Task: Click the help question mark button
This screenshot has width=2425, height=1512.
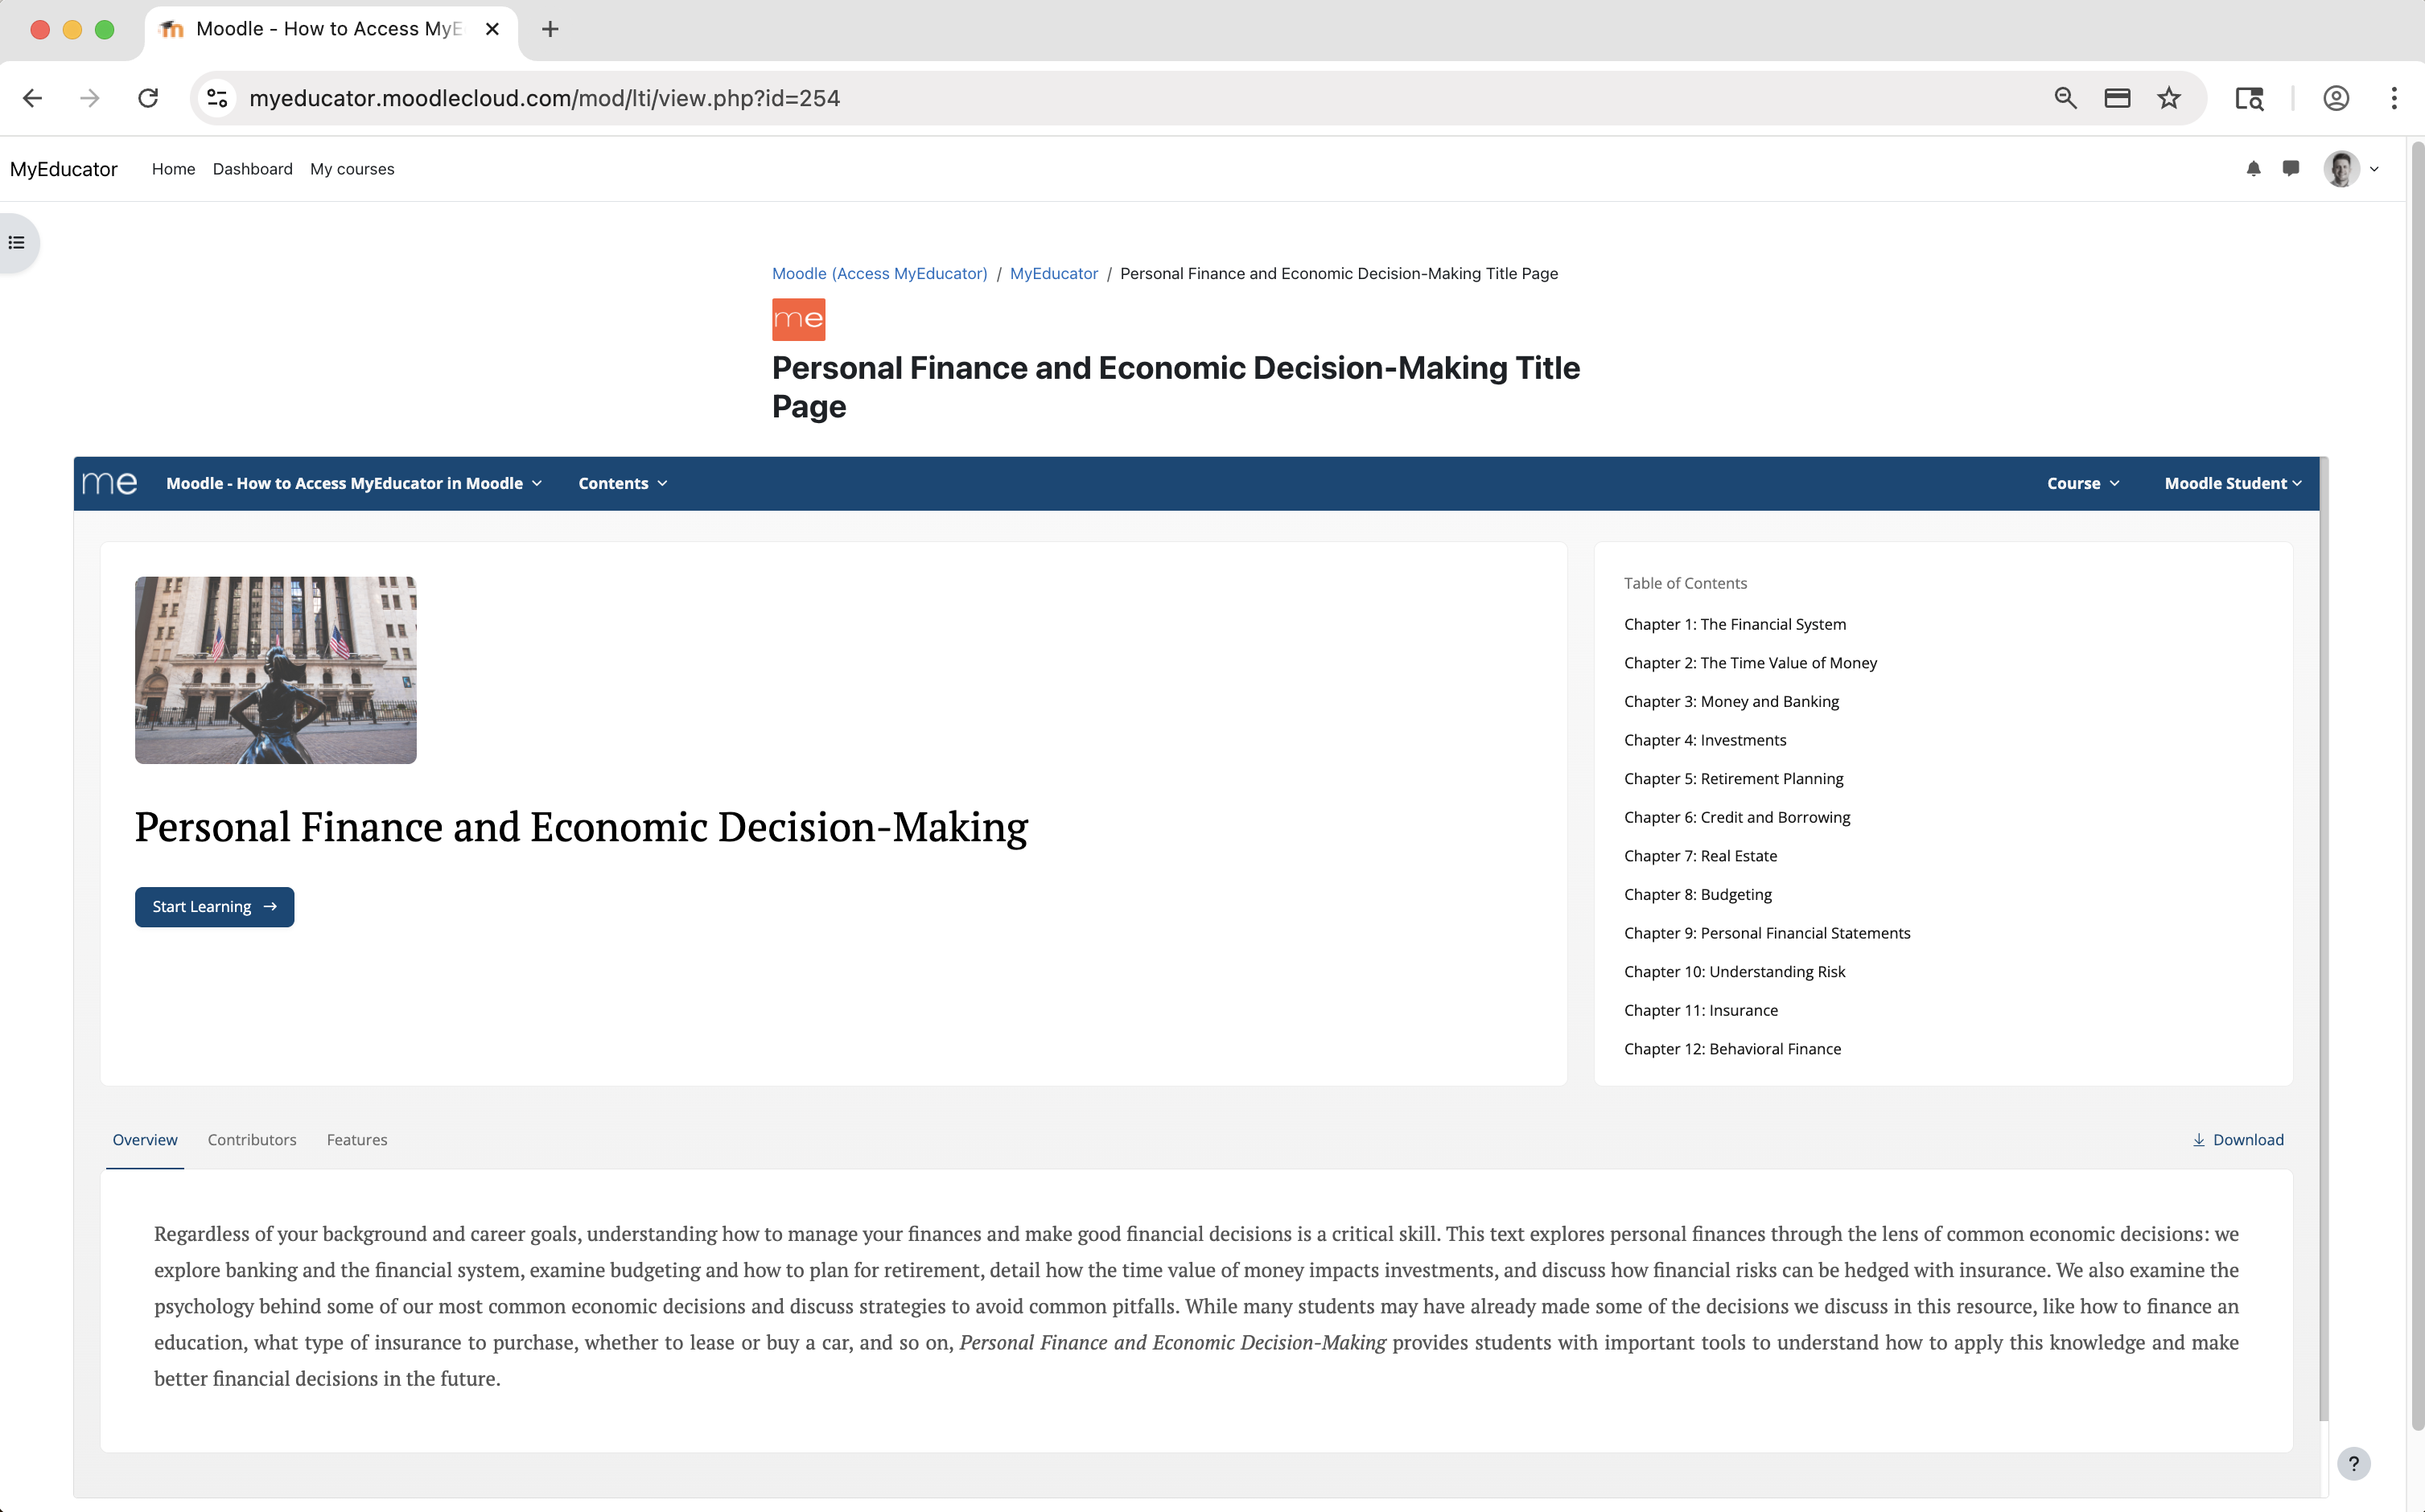Action: pos(2353,1463)
